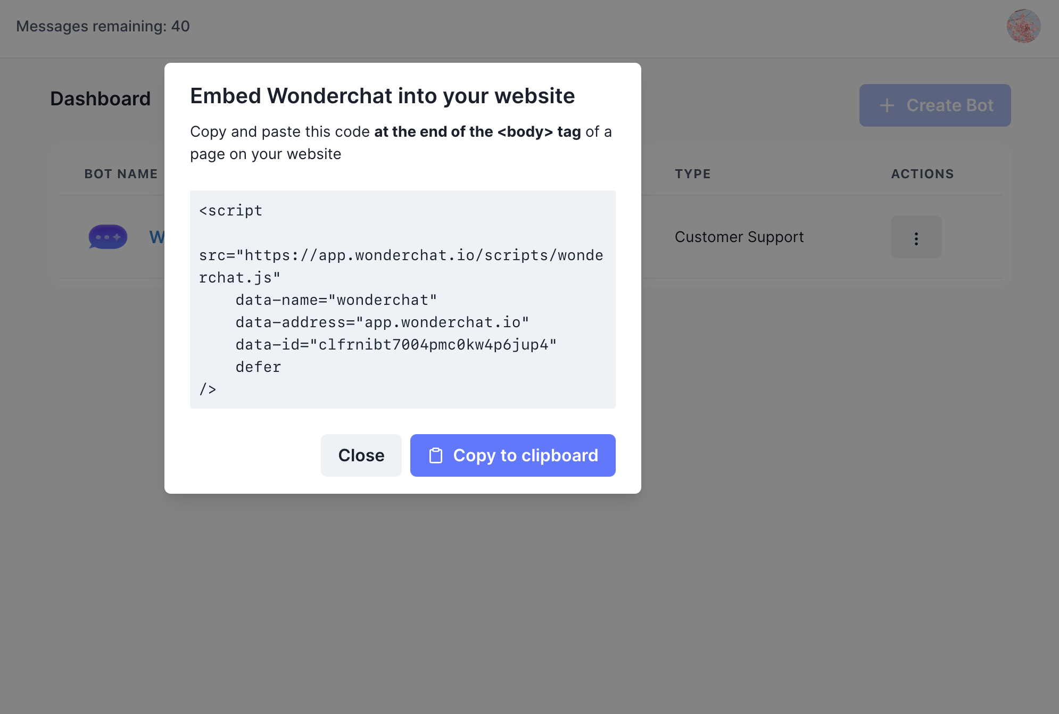Screen dimensions: 1059x714
Task: Click the purple chat bubble bot icon
Action: pyautogui.click(x=108, y=237)
